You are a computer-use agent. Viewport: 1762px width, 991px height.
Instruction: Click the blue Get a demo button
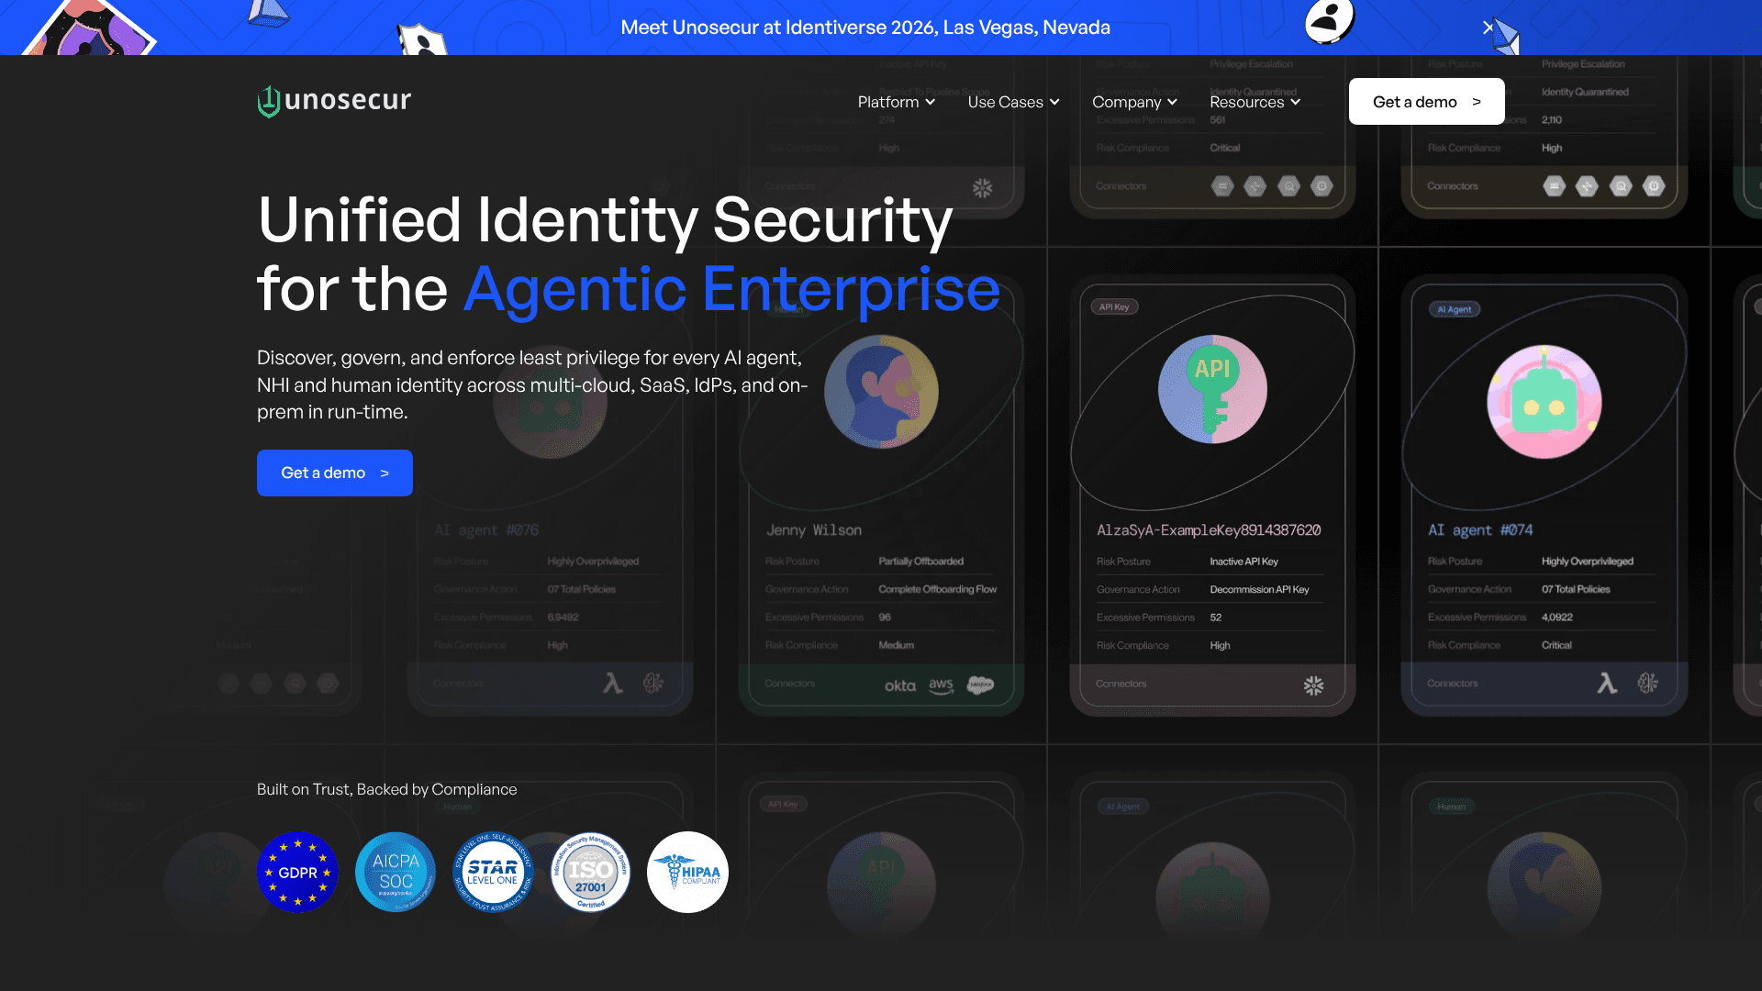tap(335, 473)
